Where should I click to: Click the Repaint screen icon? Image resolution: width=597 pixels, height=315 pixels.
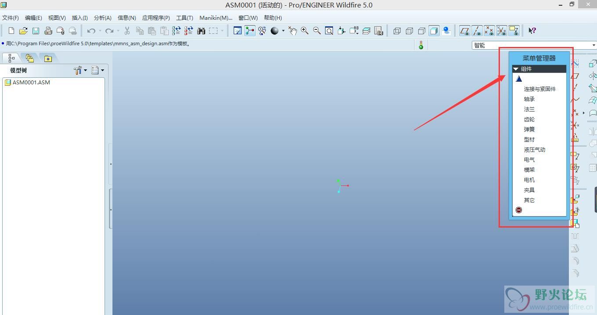click(238, 31)
